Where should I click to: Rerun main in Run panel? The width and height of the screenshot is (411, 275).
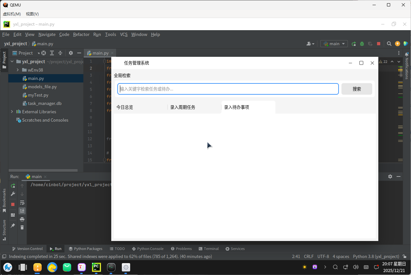point(13,186)
